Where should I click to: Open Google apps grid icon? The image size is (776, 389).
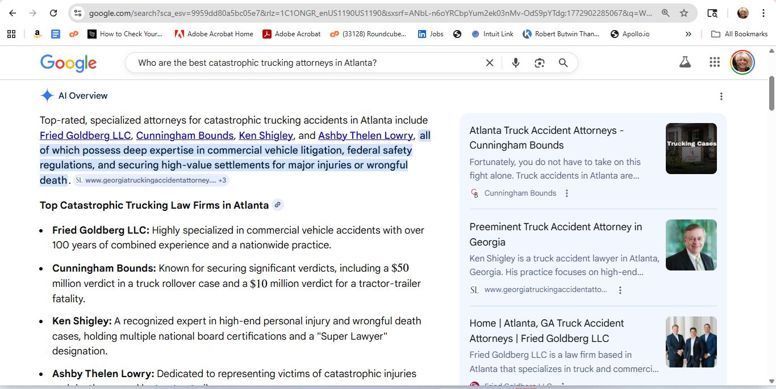click(x=715, y=62)
